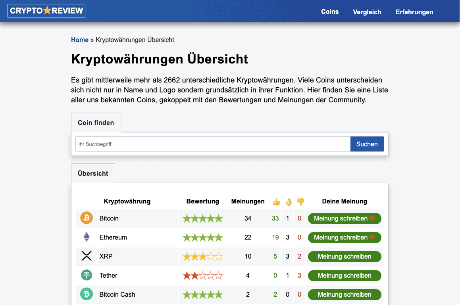Click the Bitcoin Cash coin icon
Screen dimensions: 460x305
pyautogui.click(x=87, y=294)
